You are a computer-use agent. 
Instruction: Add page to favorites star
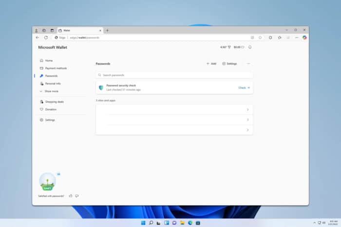(260, 37)
